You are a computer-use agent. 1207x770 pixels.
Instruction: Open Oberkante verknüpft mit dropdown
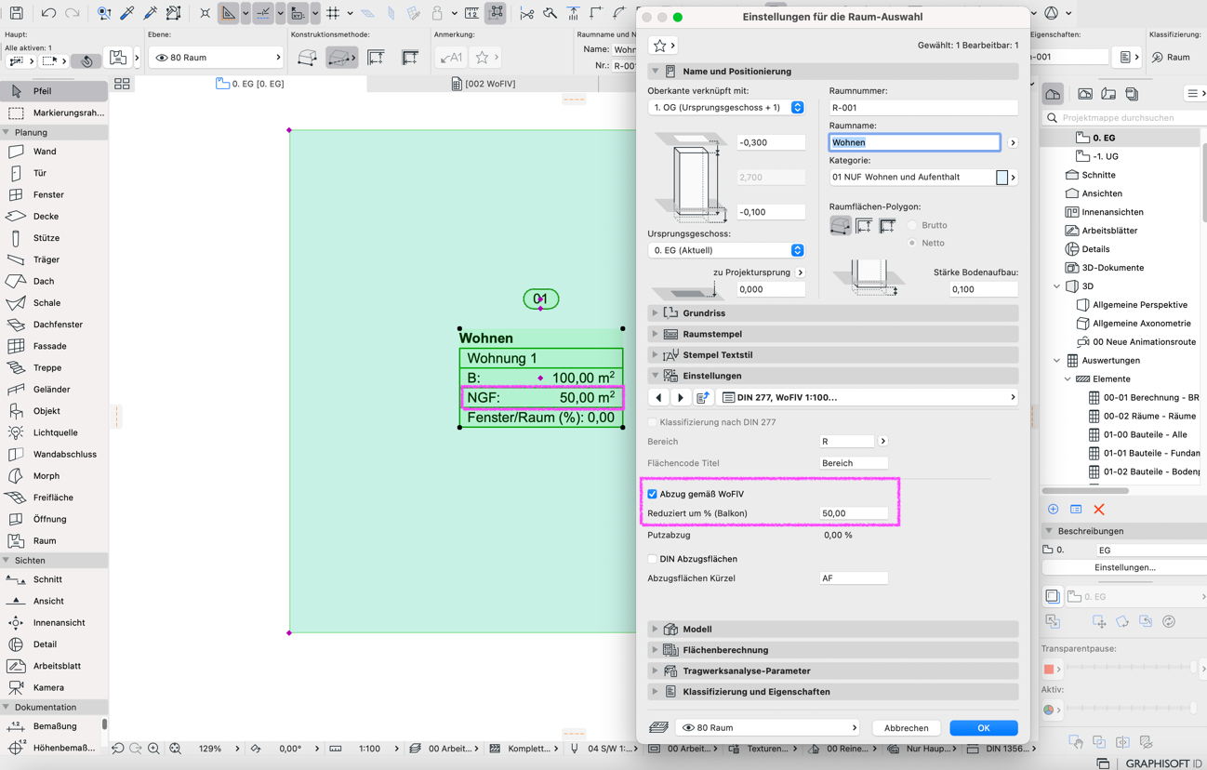[x=726, y=108]
